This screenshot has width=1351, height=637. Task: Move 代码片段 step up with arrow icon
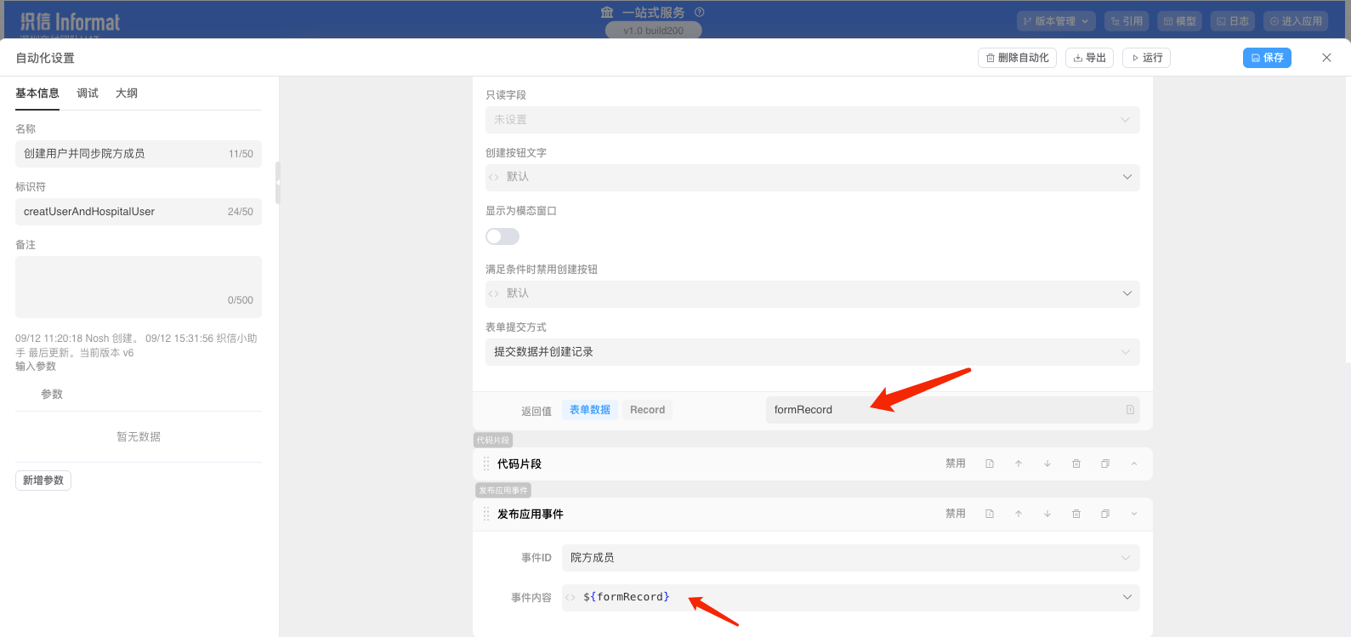(x=1019, y=464)
